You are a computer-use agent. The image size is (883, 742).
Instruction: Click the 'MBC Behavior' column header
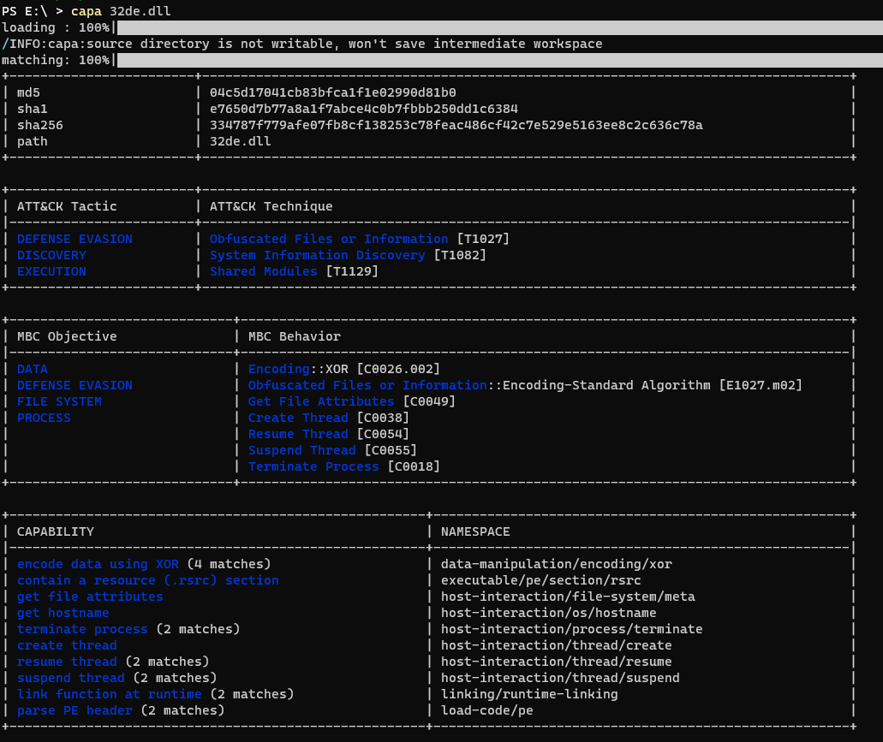[x=295, y=336]
